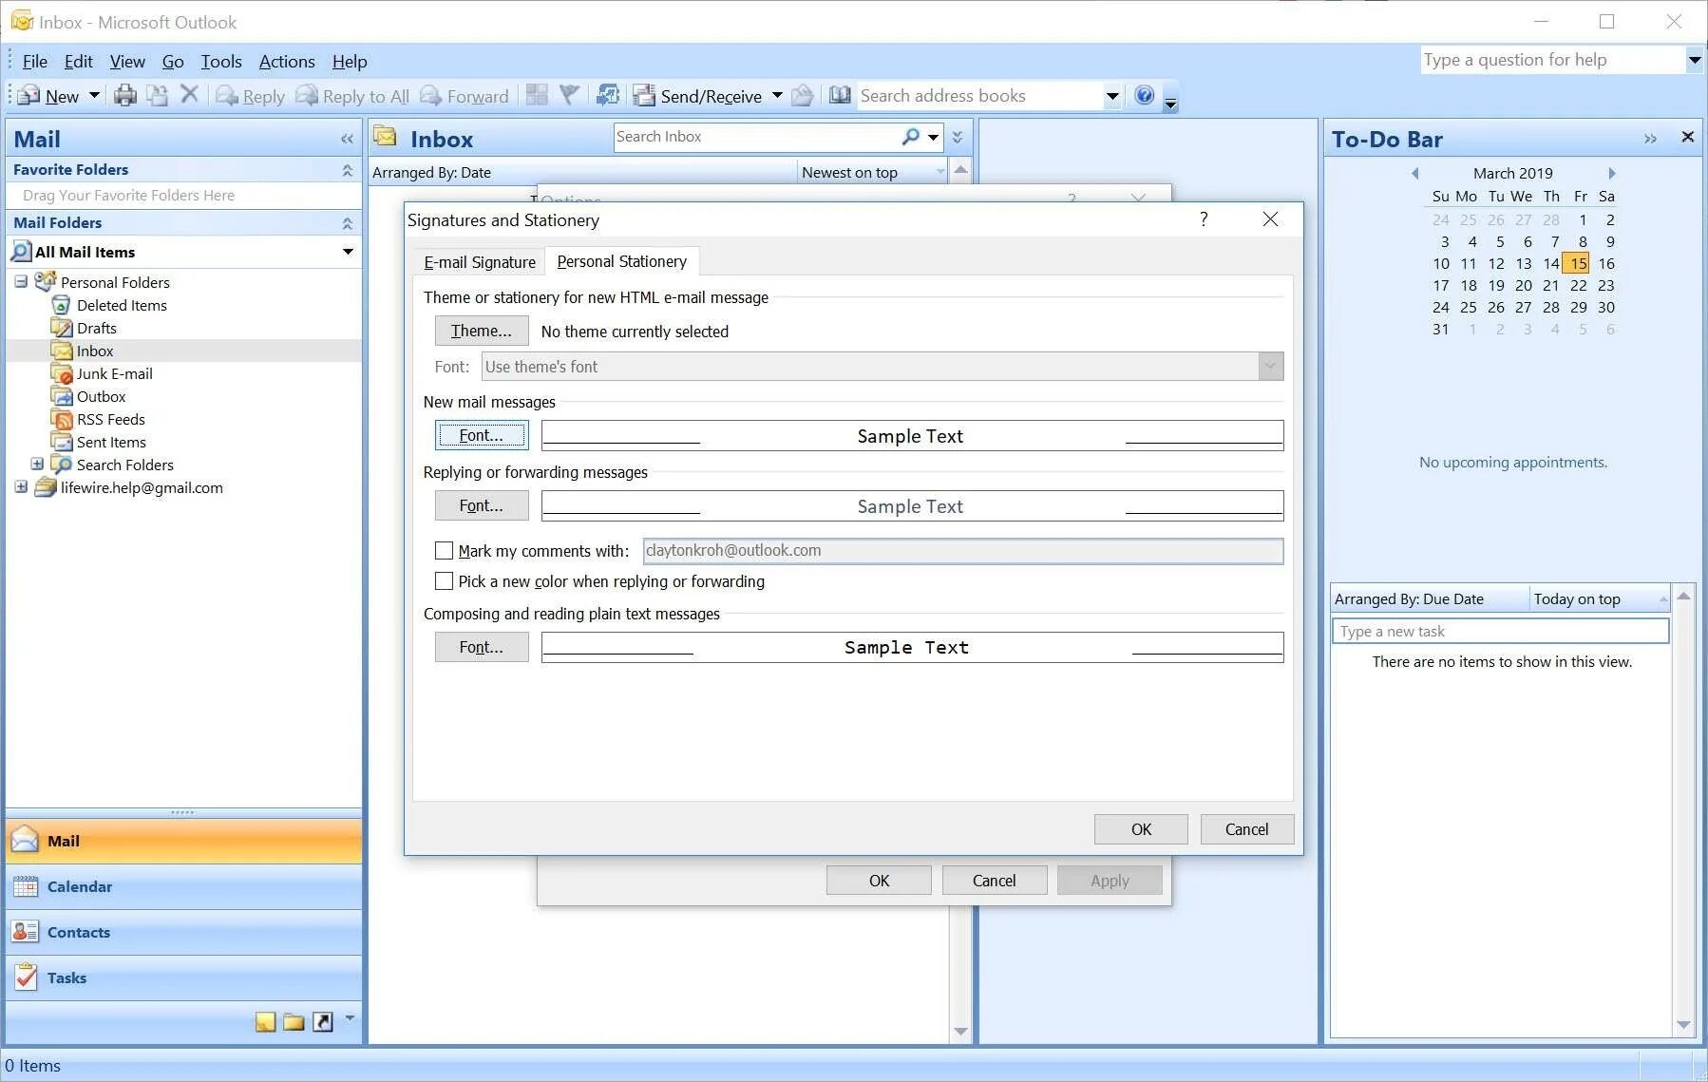Check Pick a new color when replying

(x=444, y=580)
